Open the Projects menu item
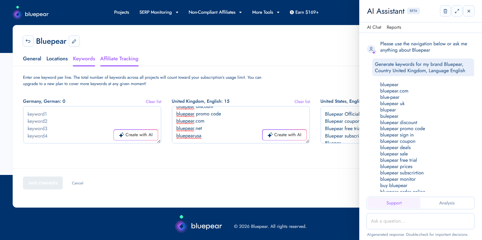The image size is (482, 240). 122,12
